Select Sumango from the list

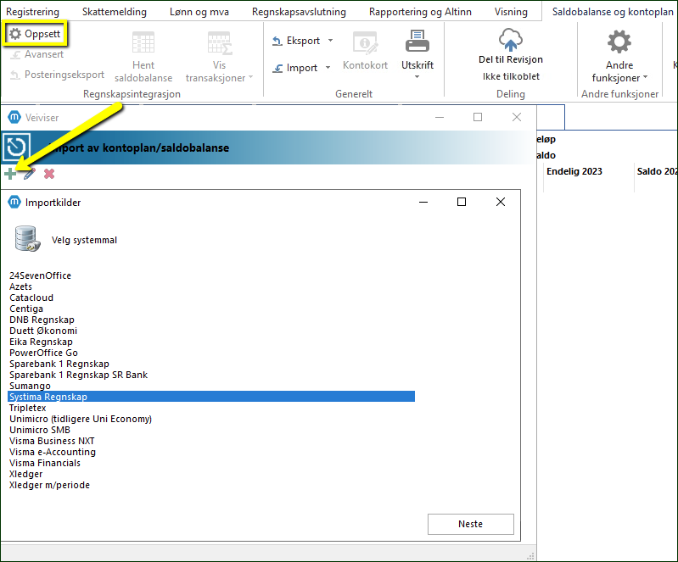point(30,386)
